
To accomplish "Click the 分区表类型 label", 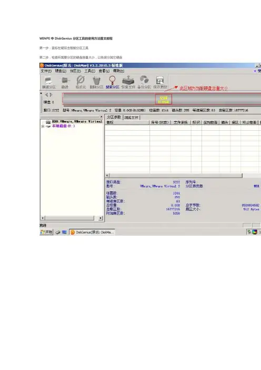I will click(194, 186).
